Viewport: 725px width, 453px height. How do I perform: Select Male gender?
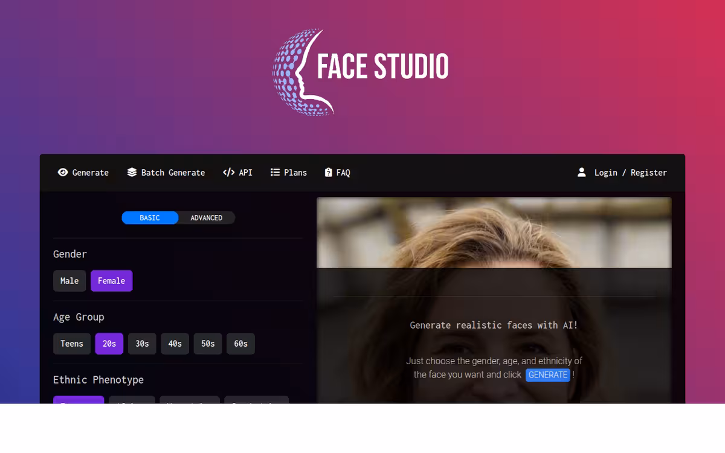pyautogui.click(x=69, y=281)
